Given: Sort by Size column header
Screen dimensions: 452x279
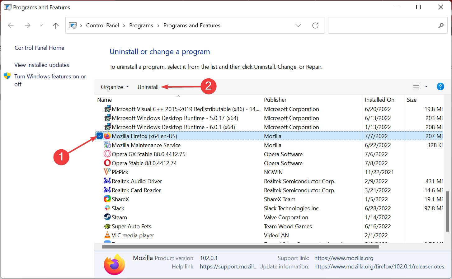Looking at the screenshot, I should pos(412,100).
